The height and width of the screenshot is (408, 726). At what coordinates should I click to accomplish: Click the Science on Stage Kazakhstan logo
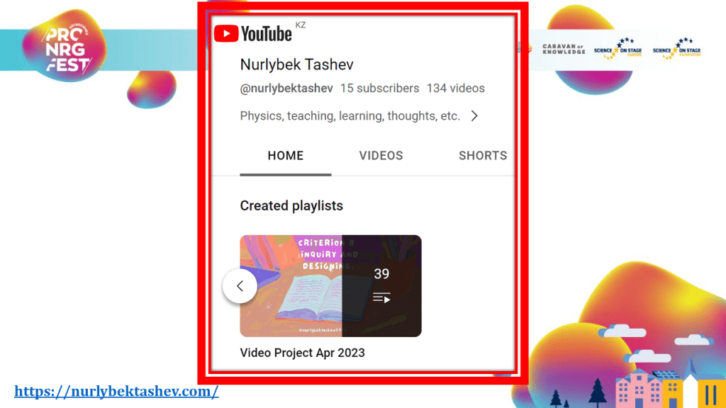(x=676, y=50)
